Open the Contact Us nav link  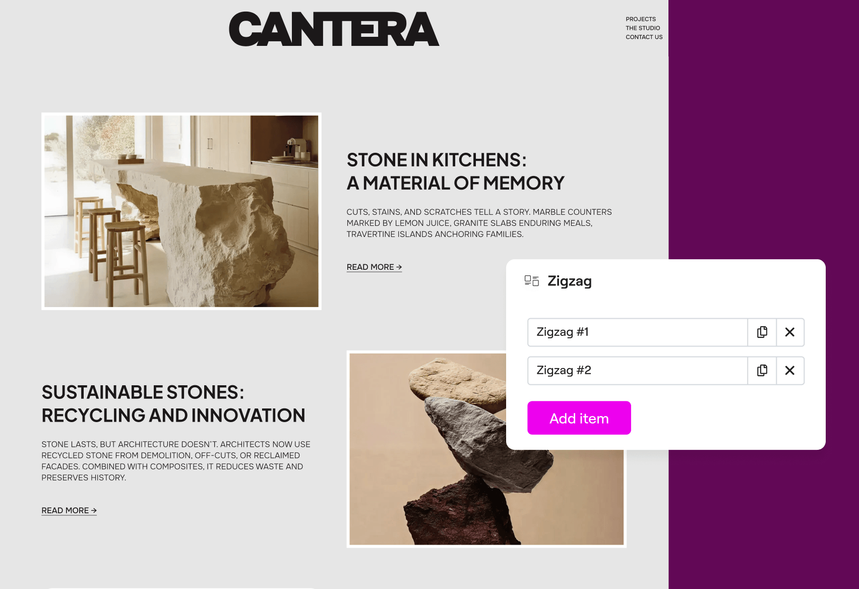click(644, 37)
